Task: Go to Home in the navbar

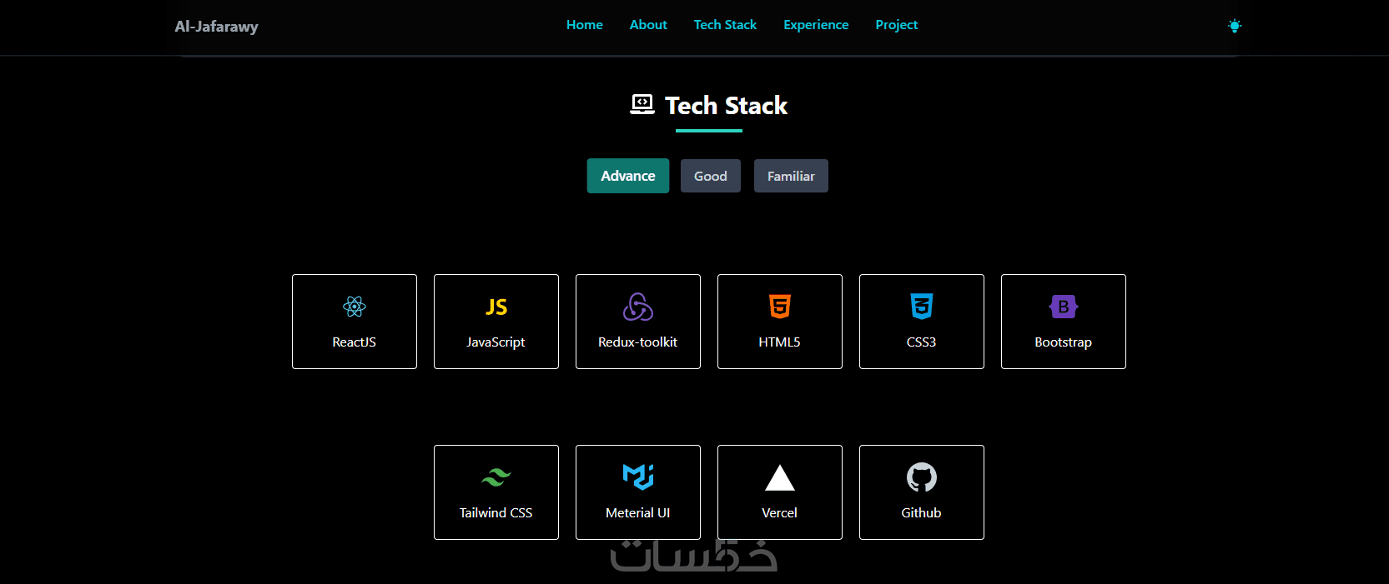Action: point(585,25)
